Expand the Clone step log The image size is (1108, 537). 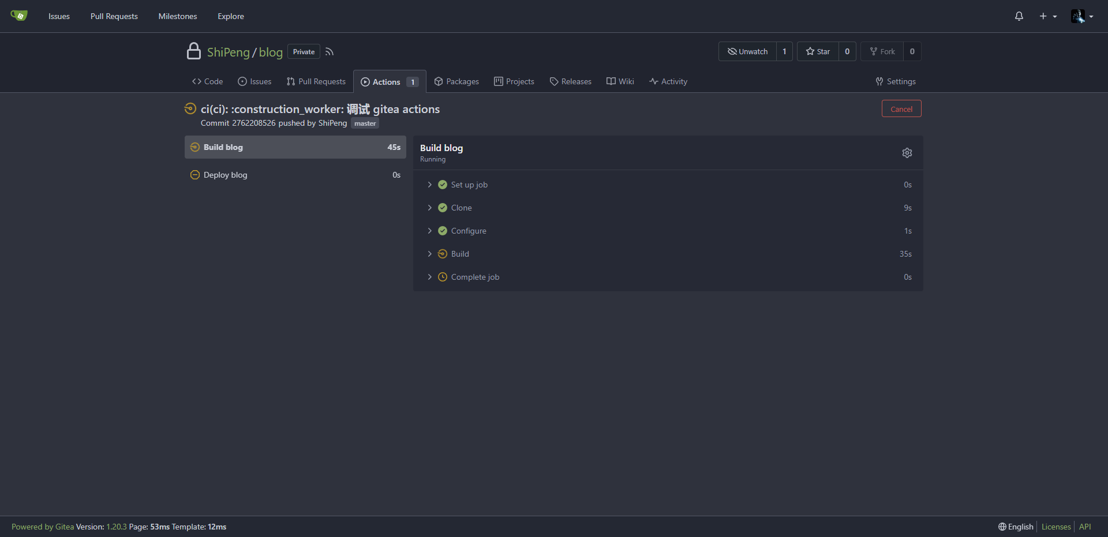[x=461, y=208]
